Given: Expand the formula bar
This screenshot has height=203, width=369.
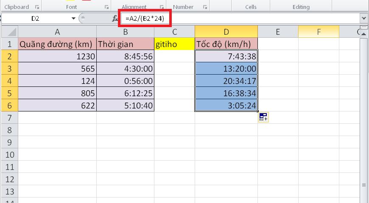Looking at the screenshot, I should (364, 18).
